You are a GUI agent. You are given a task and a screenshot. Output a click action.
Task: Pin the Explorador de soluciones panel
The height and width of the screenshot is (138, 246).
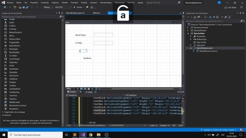click(x=240, y=13)
